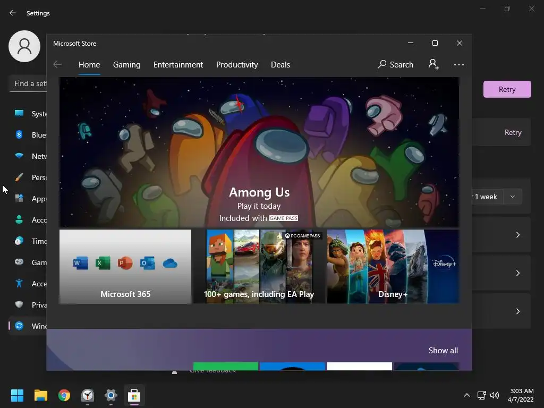Open Gaming in the Settings sidebar
Screen dimensions: 544x408
click(28, 262)
